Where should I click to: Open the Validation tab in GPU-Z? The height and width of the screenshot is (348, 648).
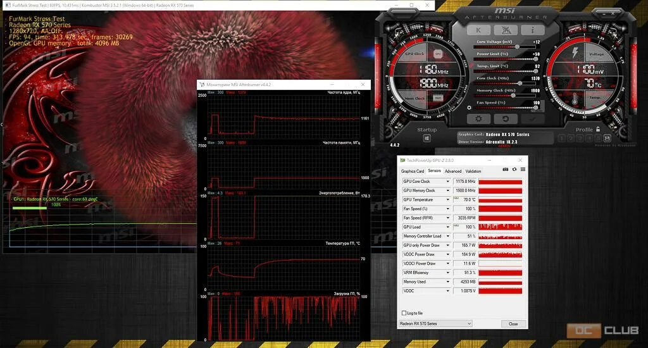point(473,171)
